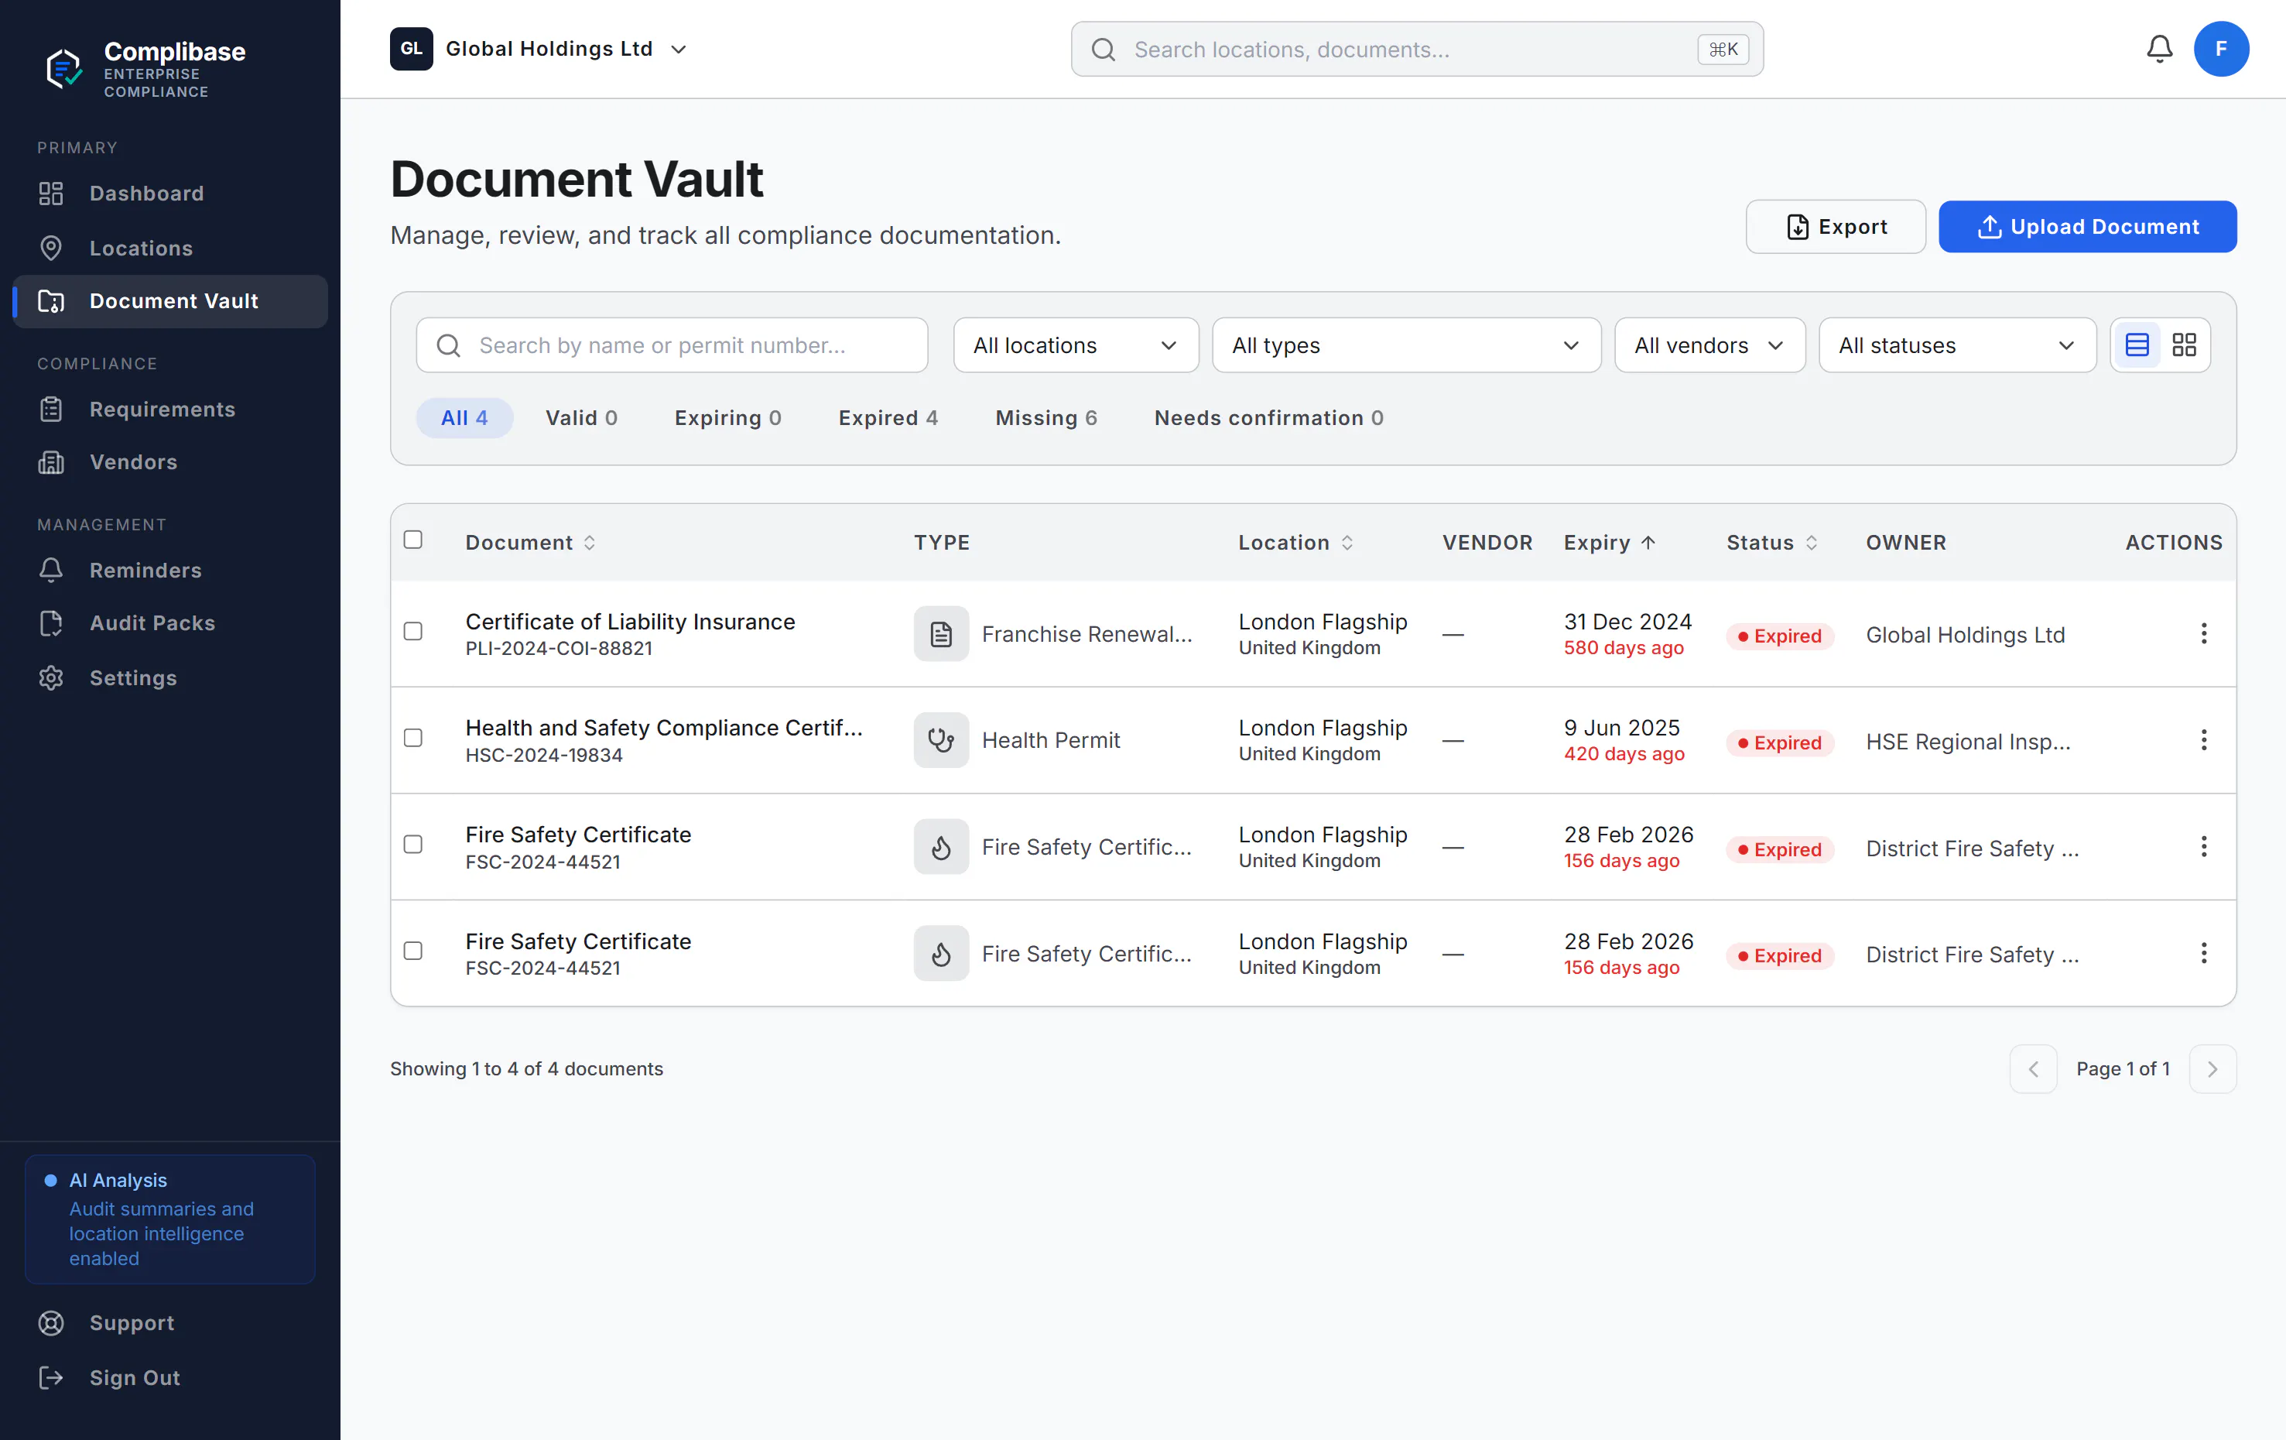2286x1440 pixels.
Task: Click the Upload Document button
Action: coord(2086,226)
